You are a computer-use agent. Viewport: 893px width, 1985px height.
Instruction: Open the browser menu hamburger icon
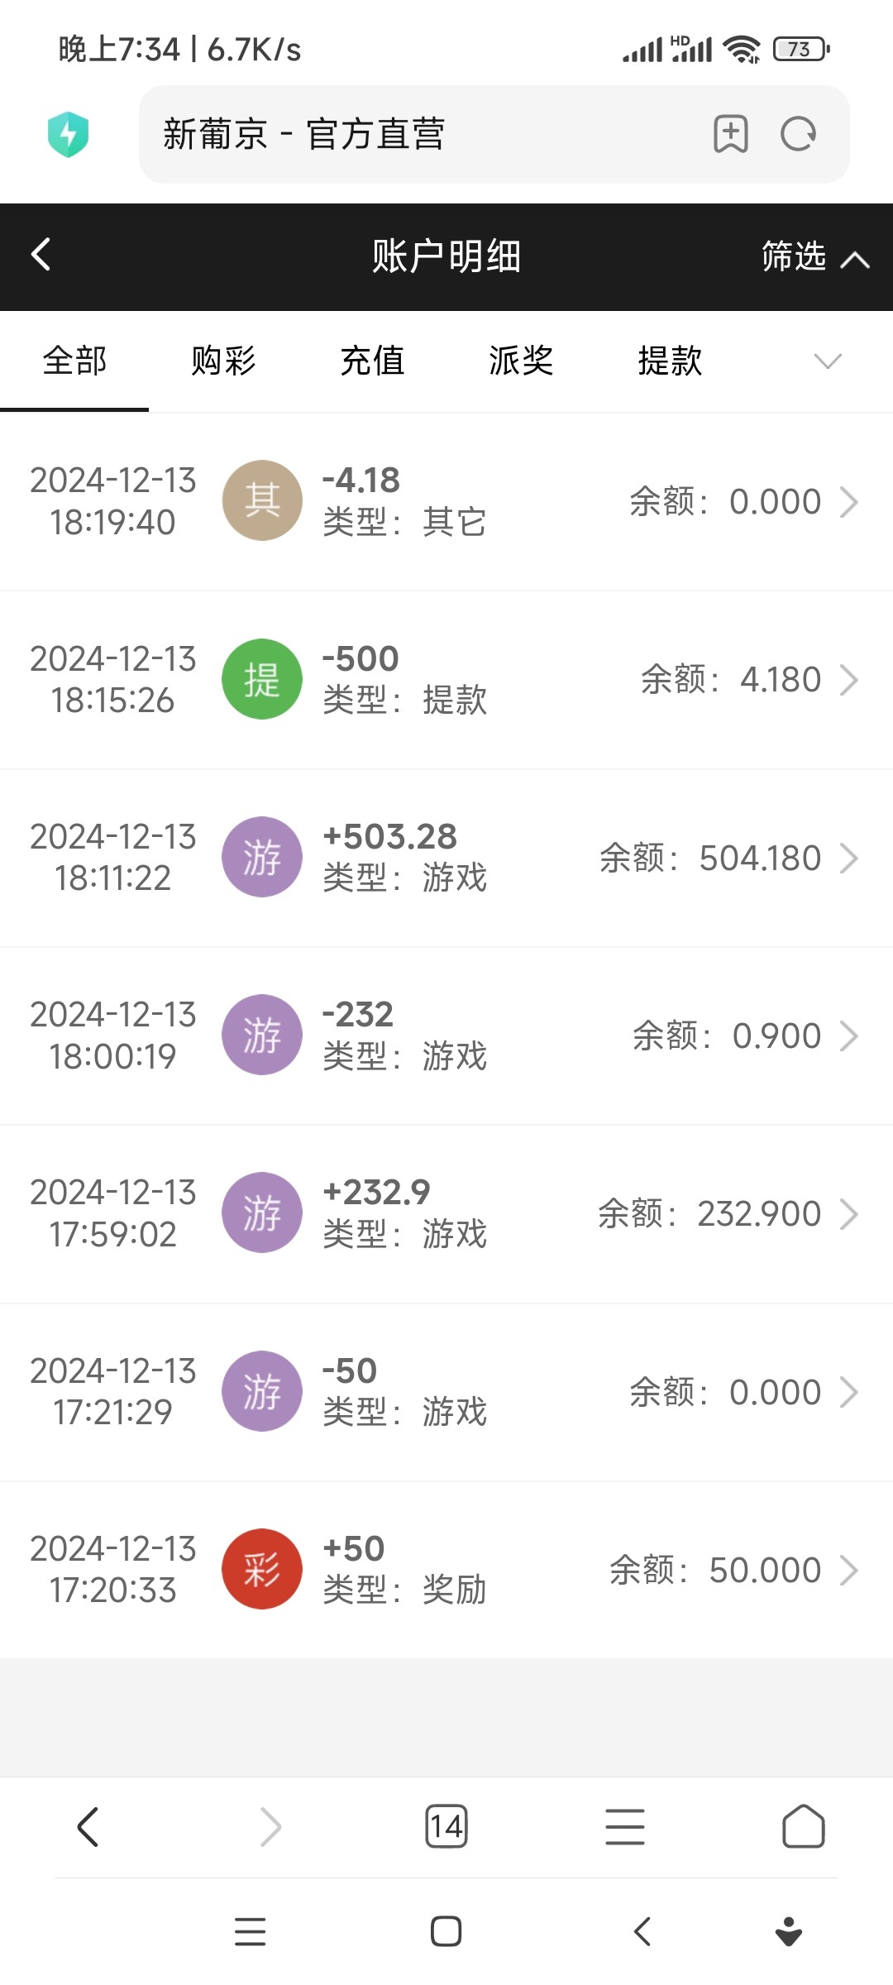point(624,1826)
